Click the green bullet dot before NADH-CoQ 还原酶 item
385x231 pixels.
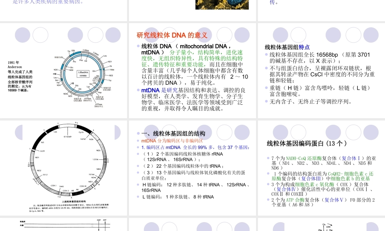click(x=269, y=157)
